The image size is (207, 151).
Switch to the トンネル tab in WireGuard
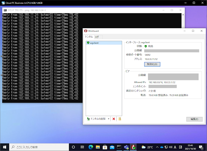(x=89, y=37)
